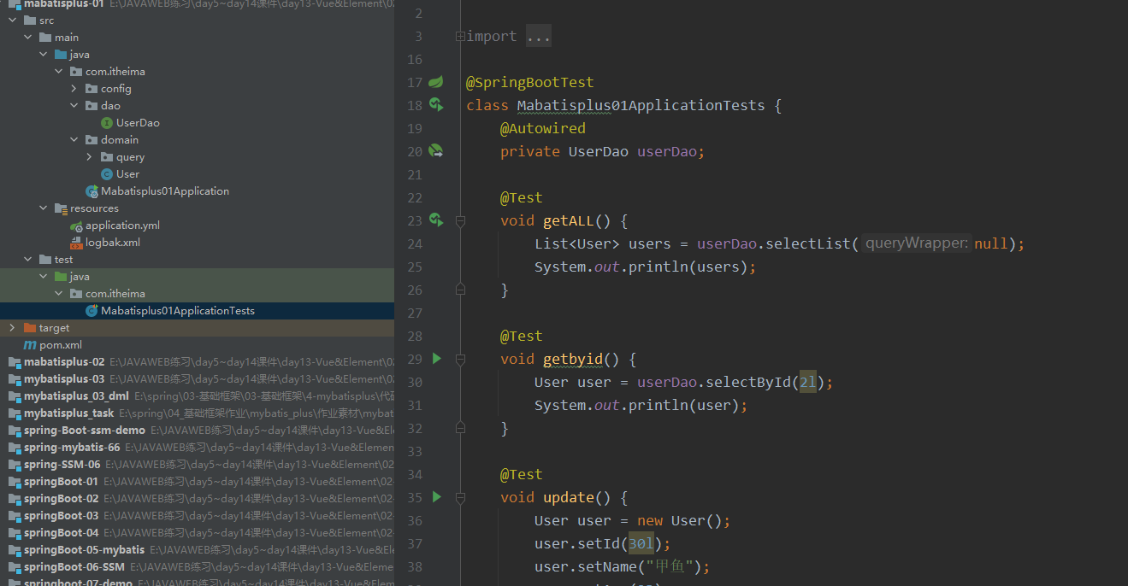
Task: Collapse the dao package
Action: tap(74, 106)
